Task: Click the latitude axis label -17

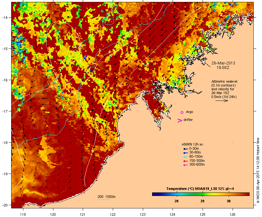Action: [x=4, y=111]
